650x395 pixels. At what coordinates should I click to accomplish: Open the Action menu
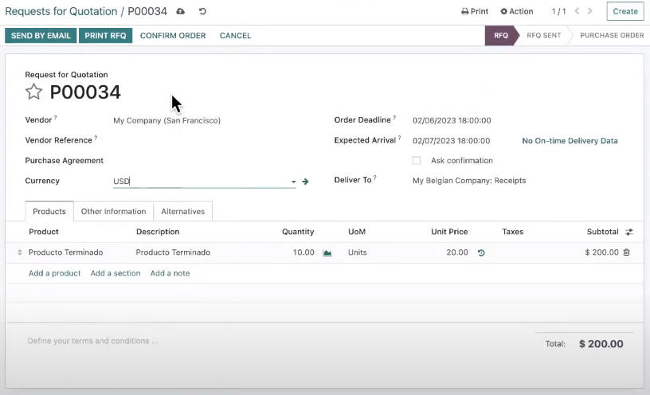tap(517, 12)
